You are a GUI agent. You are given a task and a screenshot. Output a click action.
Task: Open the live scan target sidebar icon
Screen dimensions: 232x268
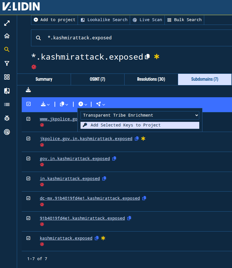click(x=7, y=132)
